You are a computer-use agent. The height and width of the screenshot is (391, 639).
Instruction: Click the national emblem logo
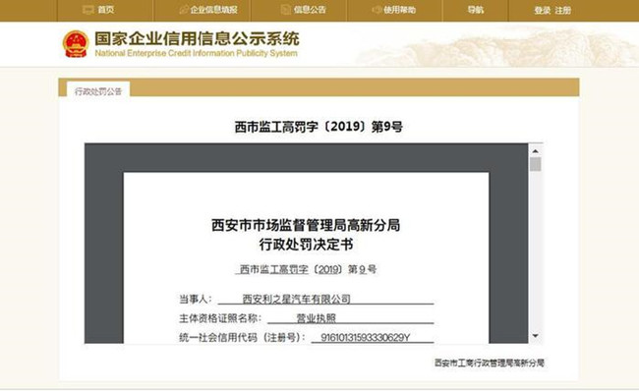76,44
